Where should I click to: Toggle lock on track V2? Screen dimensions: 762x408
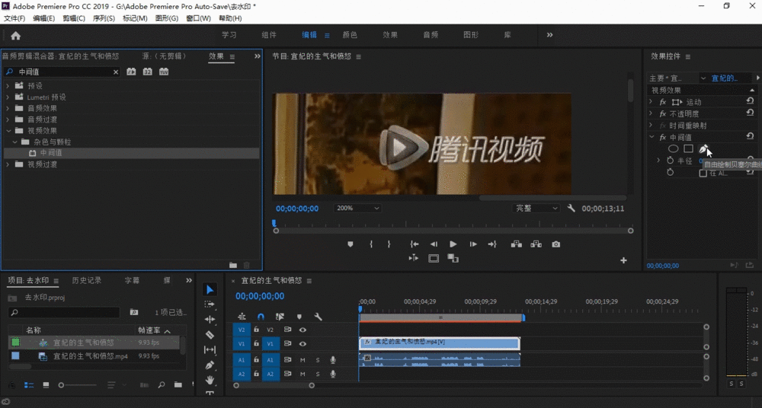[x=256, y=330]
